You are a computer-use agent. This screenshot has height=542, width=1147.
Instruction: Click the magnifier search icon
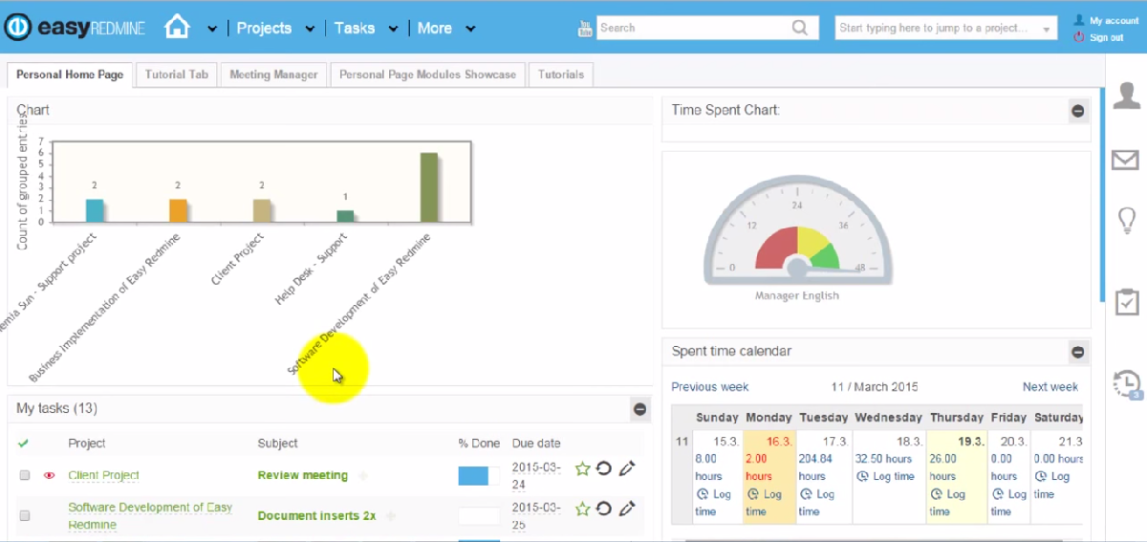(x=800, y=28)
